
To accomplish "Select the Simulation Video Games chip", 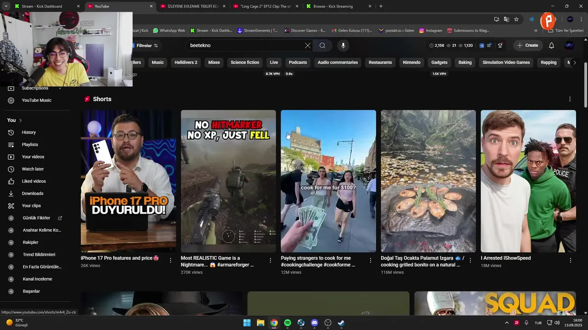I will (x=506, y=62).
